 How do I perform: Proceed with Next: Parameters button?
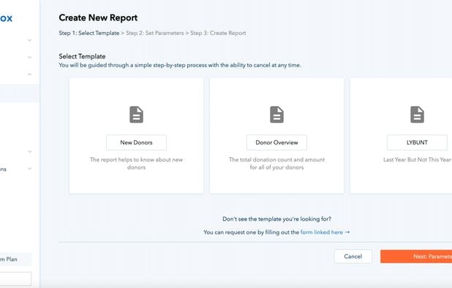tap(416, 257)
